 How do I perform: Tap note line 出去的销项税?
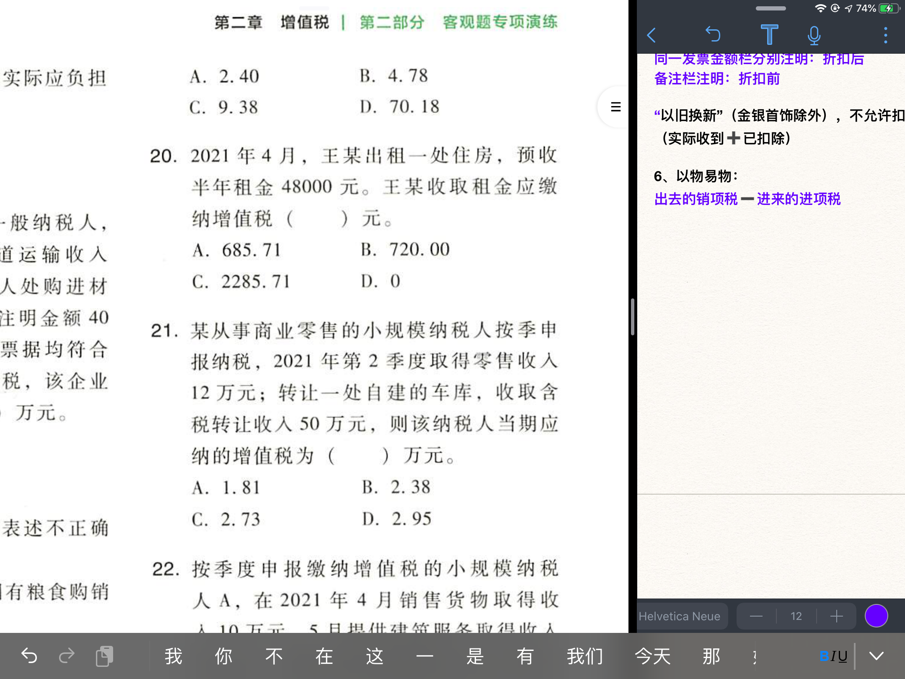tap(696, 199)
